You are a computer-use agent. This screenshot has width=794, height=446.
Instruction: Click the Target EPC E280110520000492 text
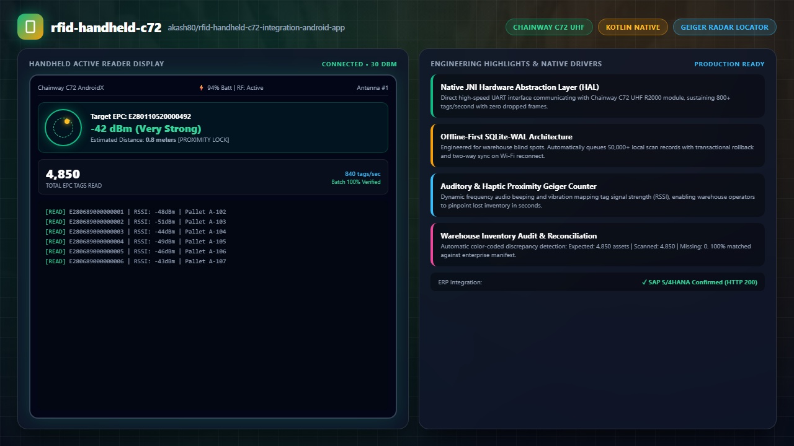point(141,116)
